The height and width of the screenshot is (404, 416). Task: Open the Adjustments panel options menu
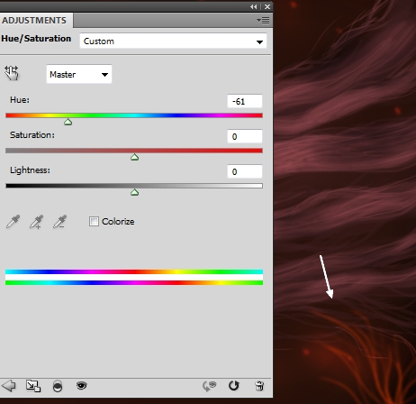tap(263, 21)
